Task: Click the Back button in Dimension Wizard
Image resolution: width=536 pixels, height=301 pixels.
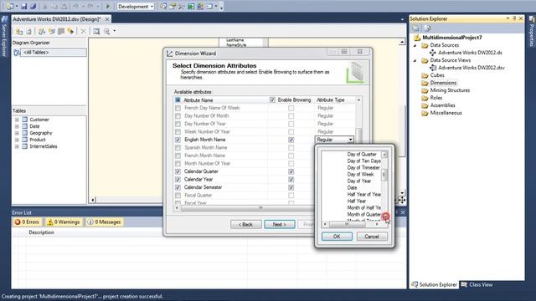Action: (x=245, y=224)
